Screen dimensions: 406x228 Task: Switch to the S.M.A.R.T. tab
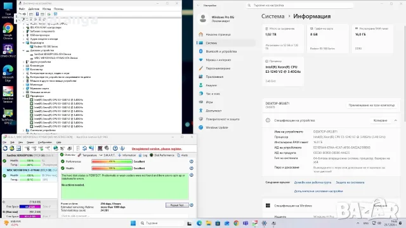pyautogui.click(x=107, y=155)
